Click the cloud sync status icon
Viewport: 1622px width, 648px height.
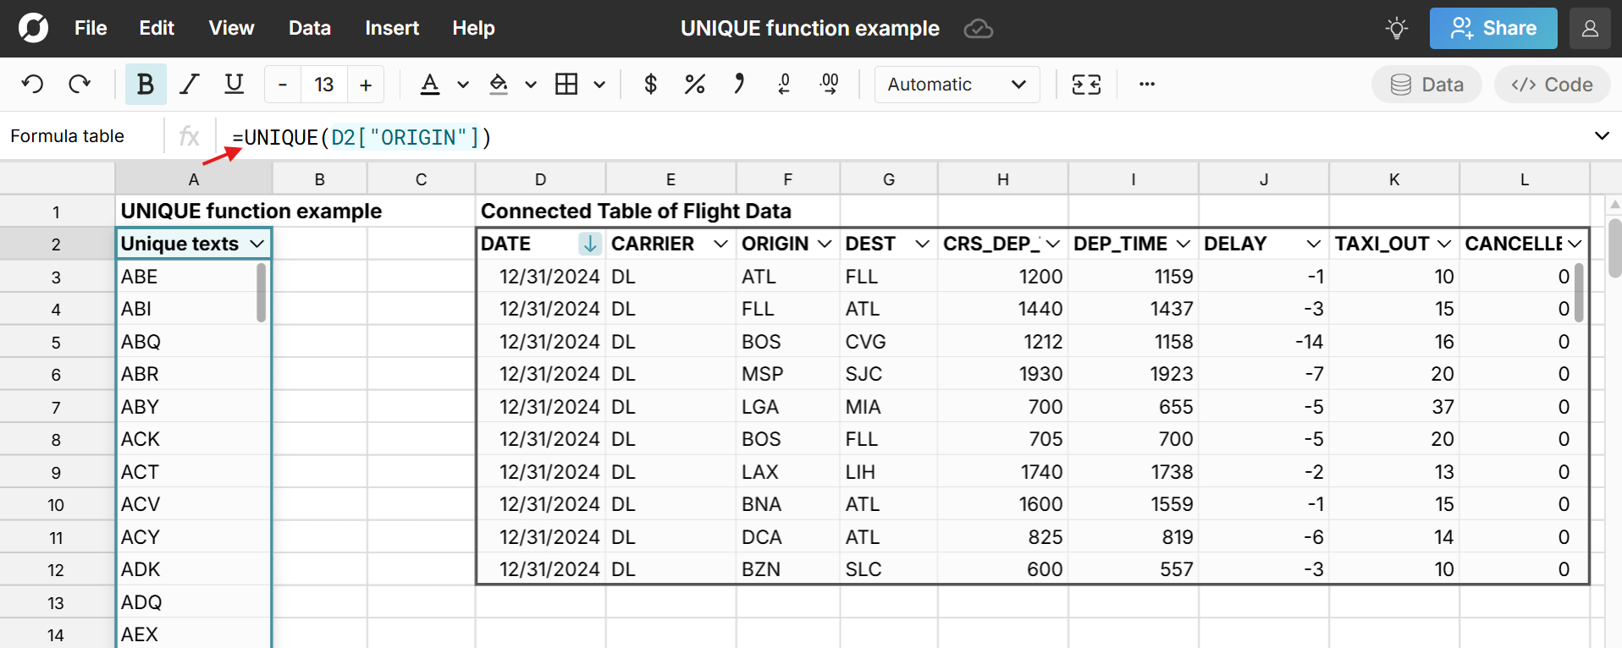(978, 29)
